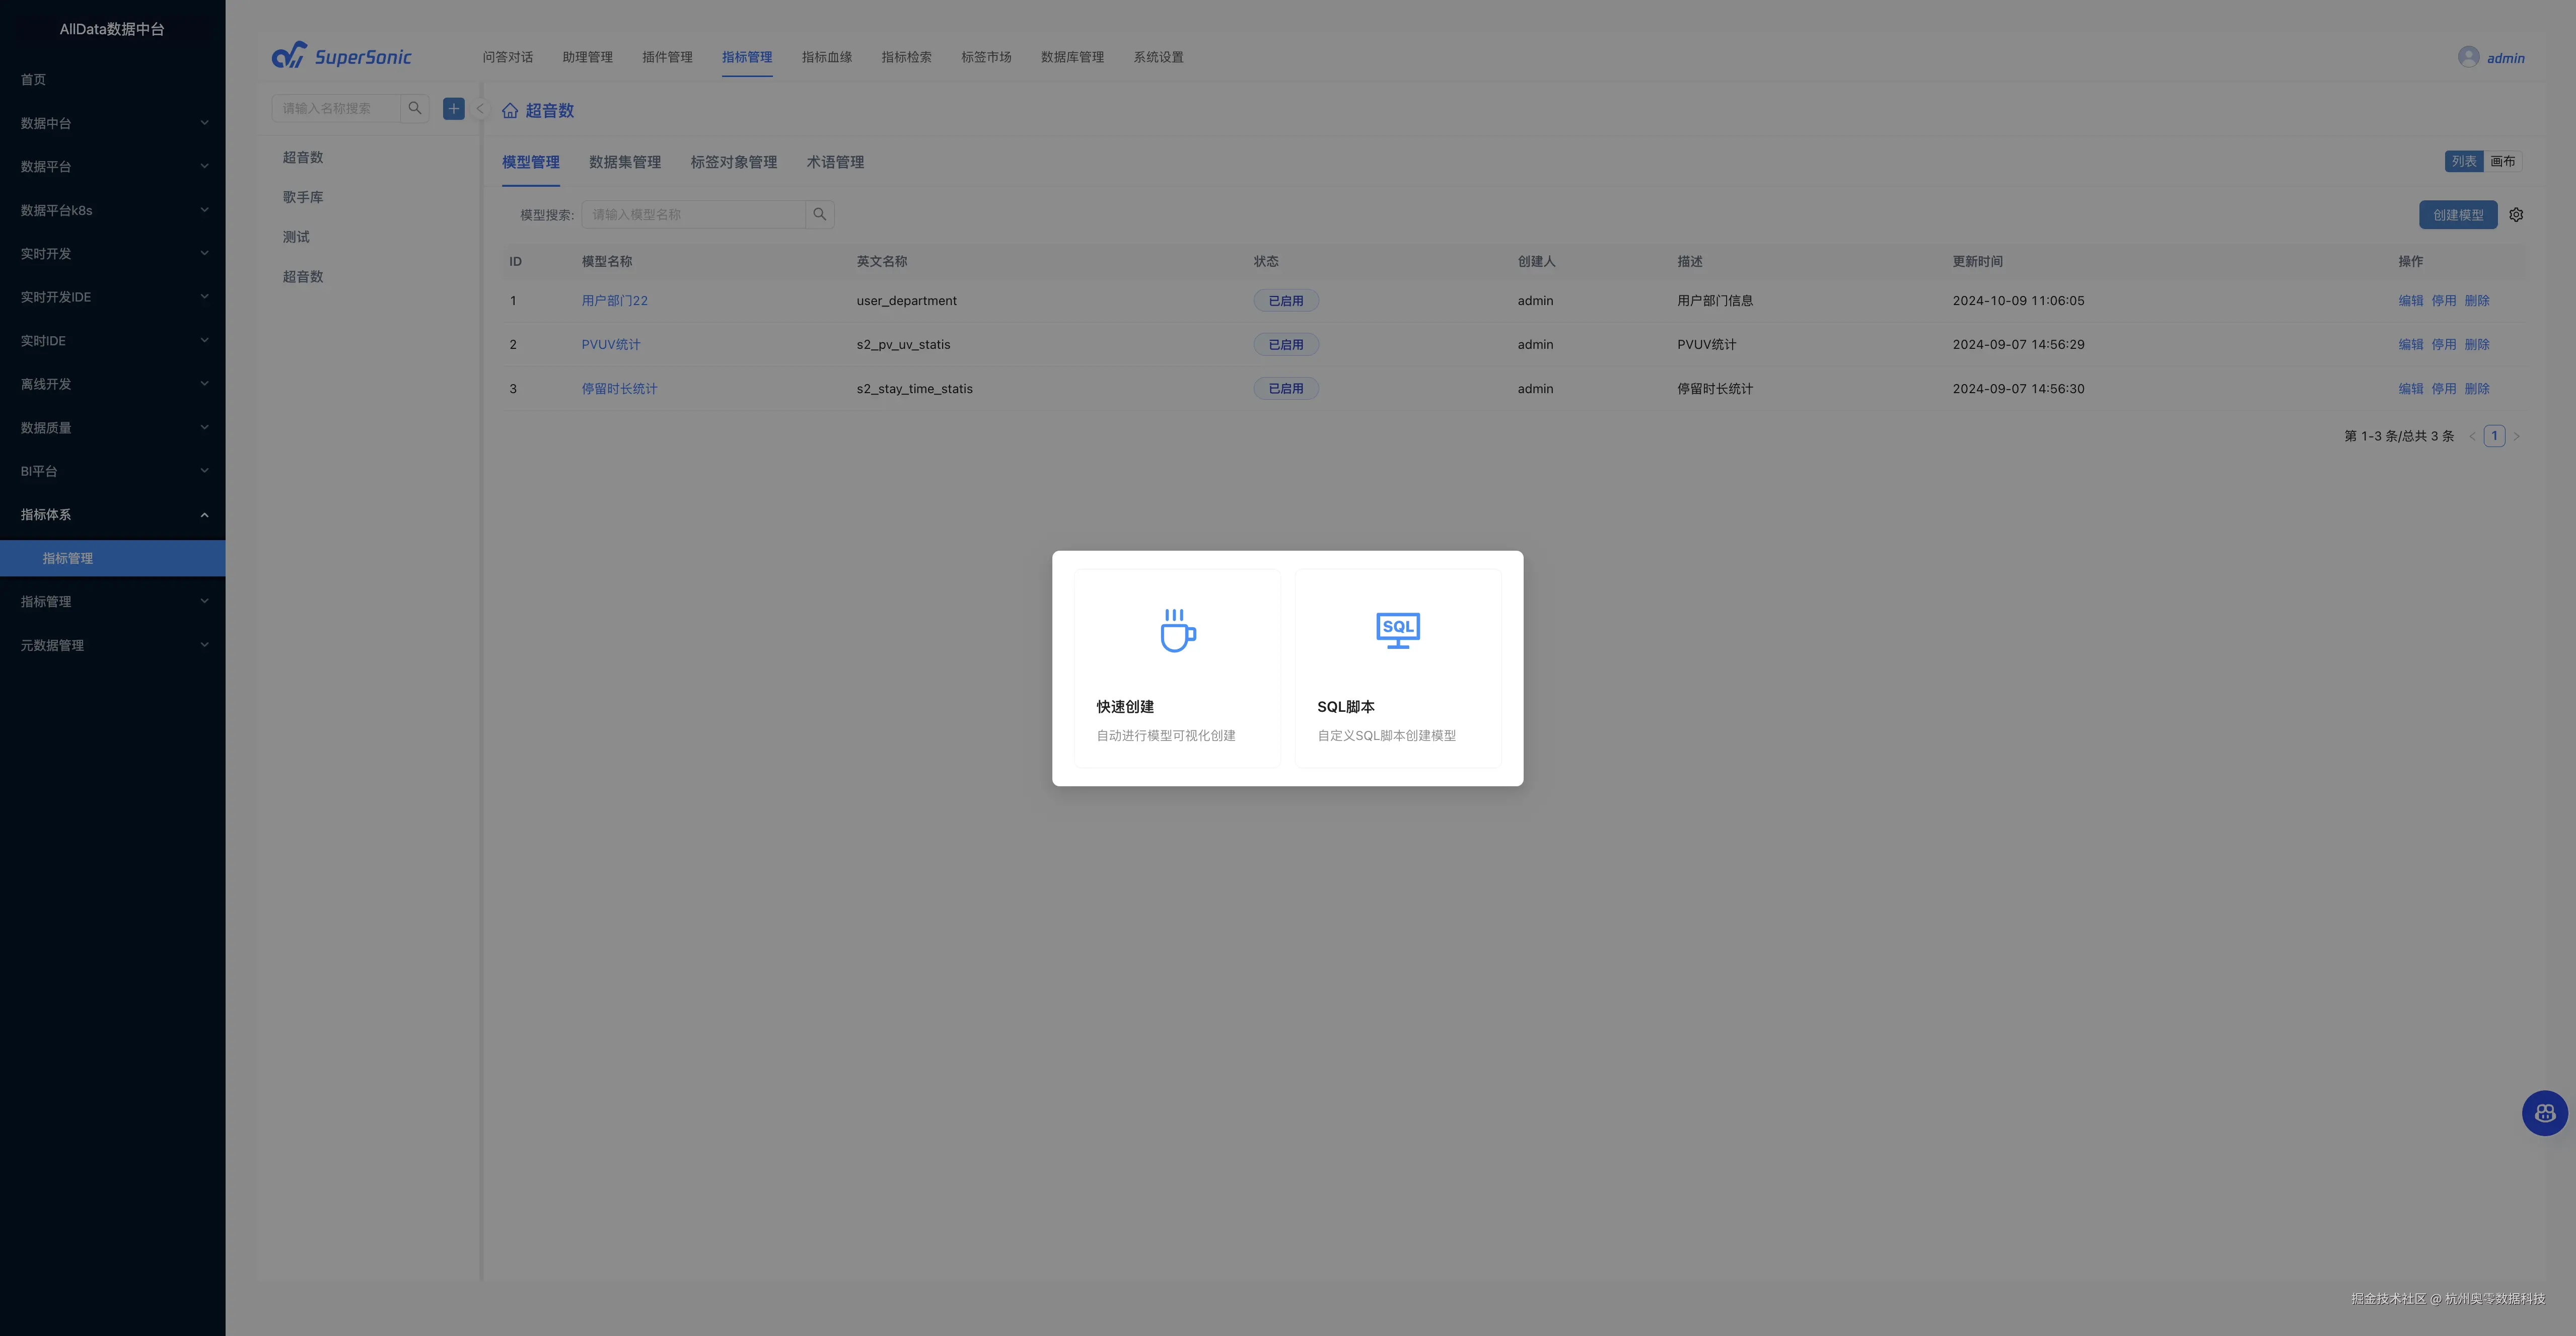This screenshot has width=2576, height=1336.
Task: Click the floating assistant robot icon
Action: click(2544, 1113)
